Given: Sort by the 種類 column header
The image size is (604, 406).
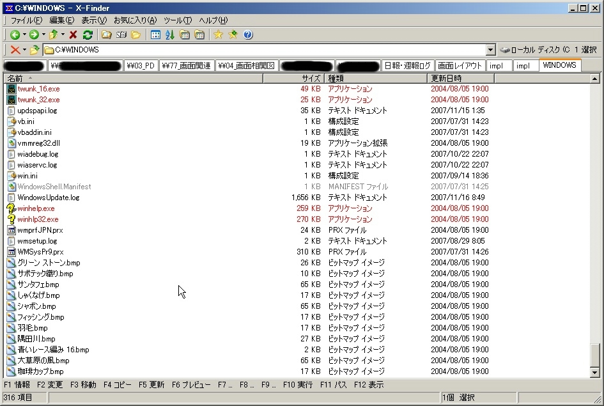Looking at the screenshot, I should 376,79.
